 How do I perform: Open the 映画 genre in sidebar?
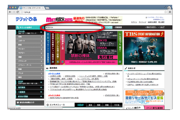(30, 69)
